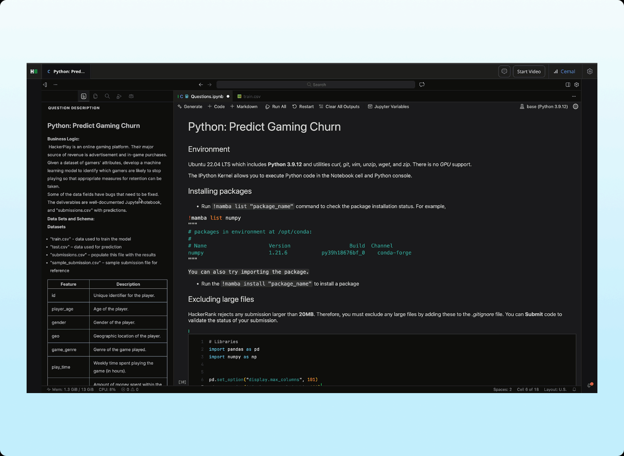Change Layout: U.S. keyboard setting
The width and height of the screenshot is (624, 456).
point(555,389)
